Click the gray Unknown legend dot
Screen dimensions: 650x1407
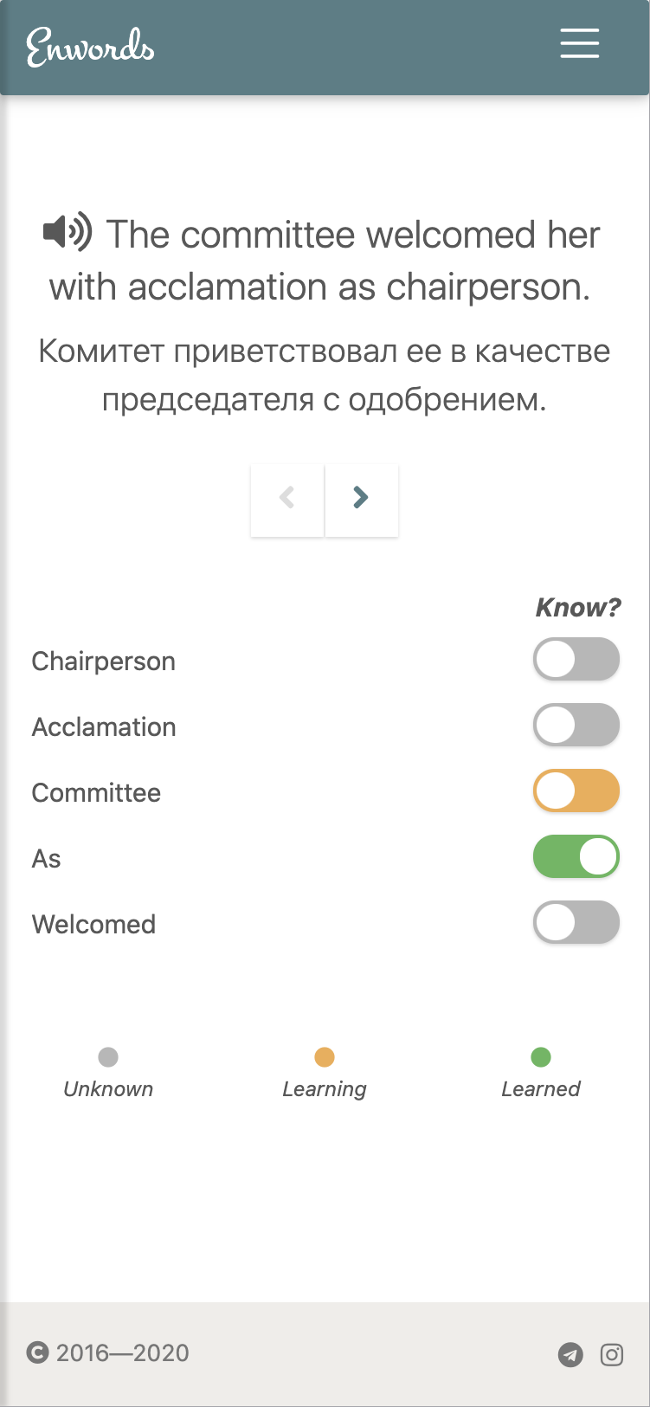pos(108,1057)
